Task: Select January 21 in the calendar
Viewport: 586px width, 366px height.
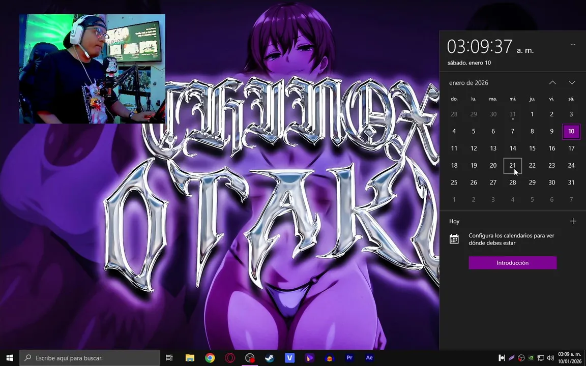Action: (512, 165)
